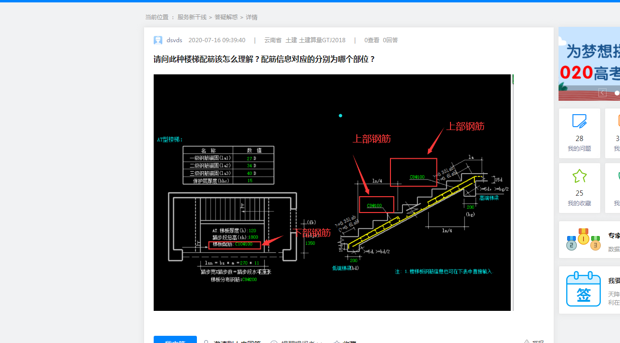This screenshot has width=620, height=343.
Task: Show the previous banner slide arrow
Action: point(602,93)
